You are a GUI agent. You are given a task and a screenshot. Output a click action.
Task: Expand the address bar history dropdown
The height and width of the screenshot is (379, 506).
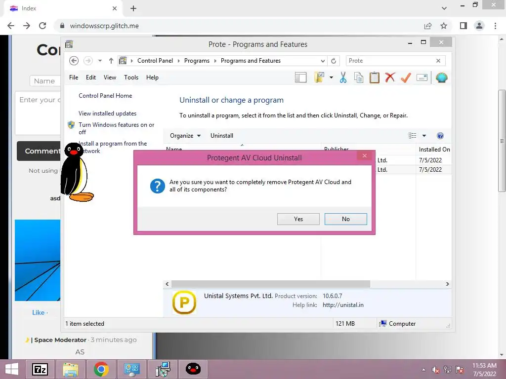(323, 61)
